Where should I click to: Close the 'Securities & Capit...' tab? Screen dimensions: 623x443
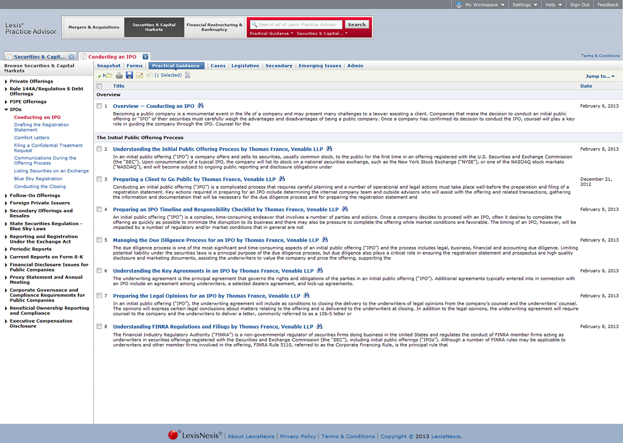coord(71,57)
